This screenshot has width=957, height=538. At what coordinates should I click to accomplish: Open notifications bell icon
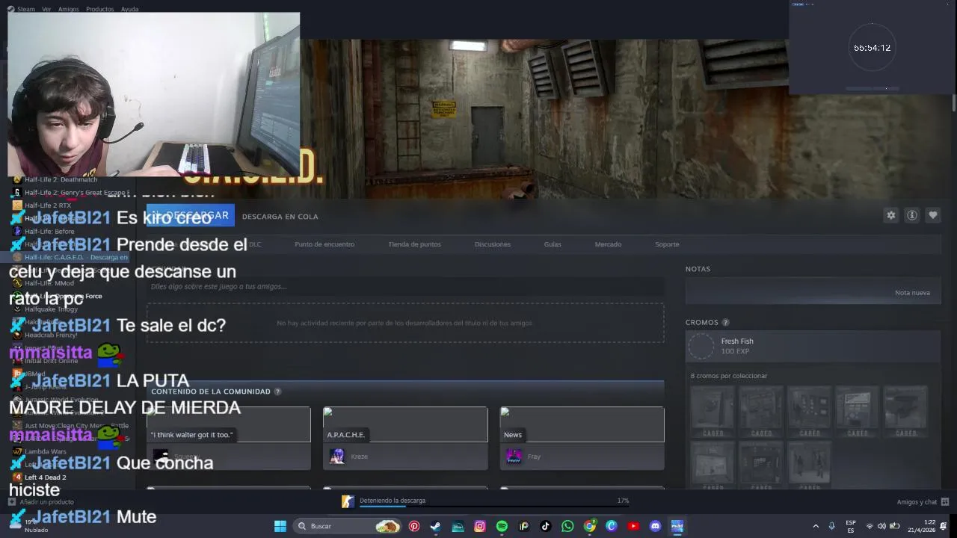(x=944, y=526)
